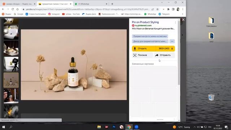Click the address bar URL field
Viewport: 231px width, 130px height.
pos(87,9)
